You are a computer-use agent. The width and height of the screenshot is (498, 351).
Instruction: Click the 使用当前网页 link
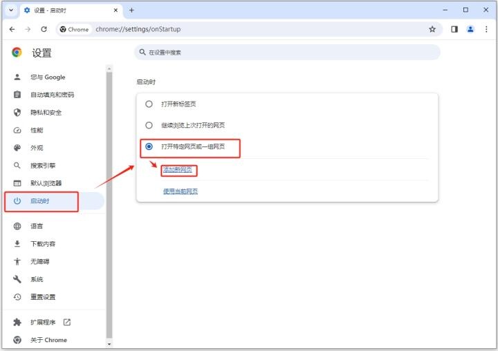coord(181,191)
